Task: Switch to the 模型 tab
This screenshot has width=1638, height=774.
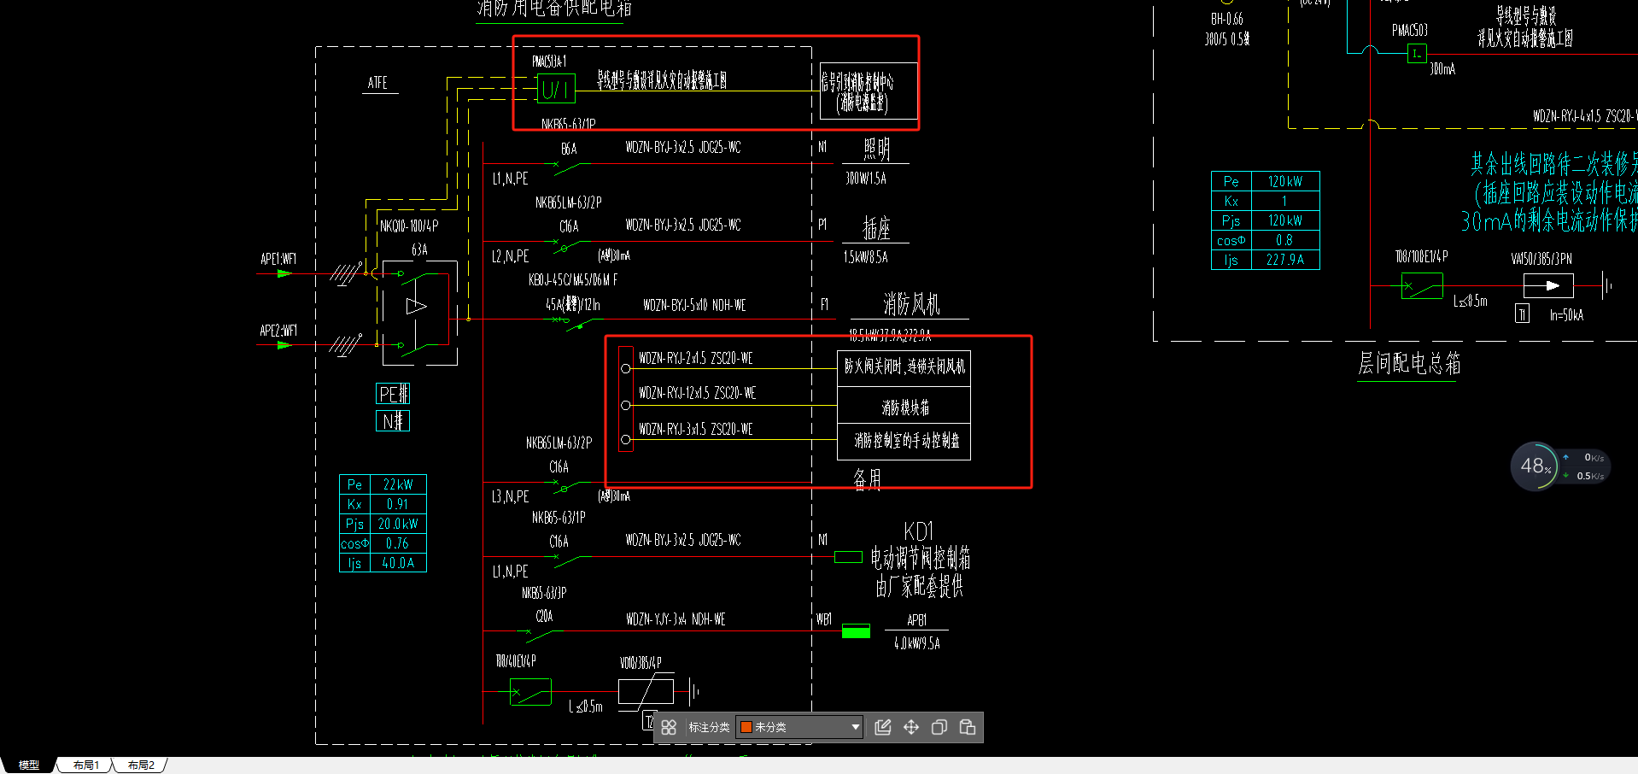Action: click(x=29, y=765)
